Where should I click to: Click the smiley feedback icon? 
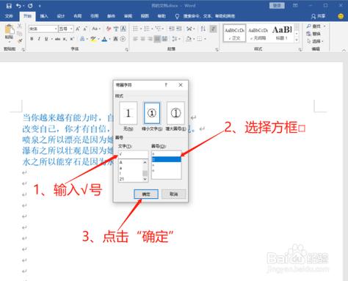(341, 16)
